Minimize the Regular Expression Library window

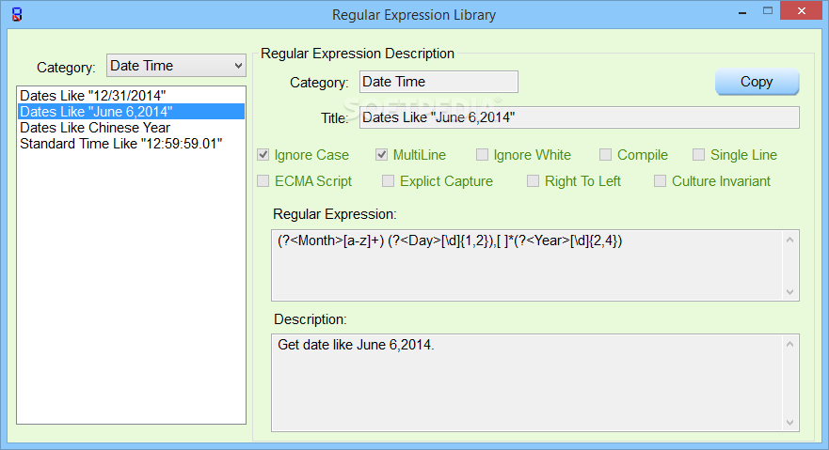coord(742,11)
